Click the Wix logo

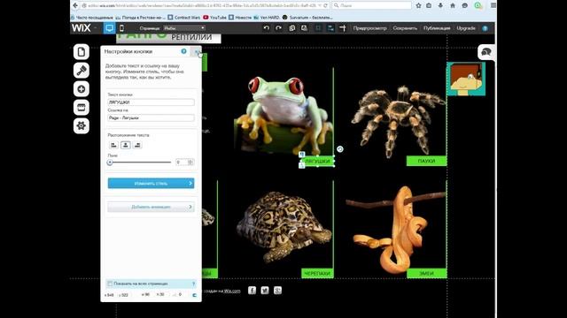(81, 28)
